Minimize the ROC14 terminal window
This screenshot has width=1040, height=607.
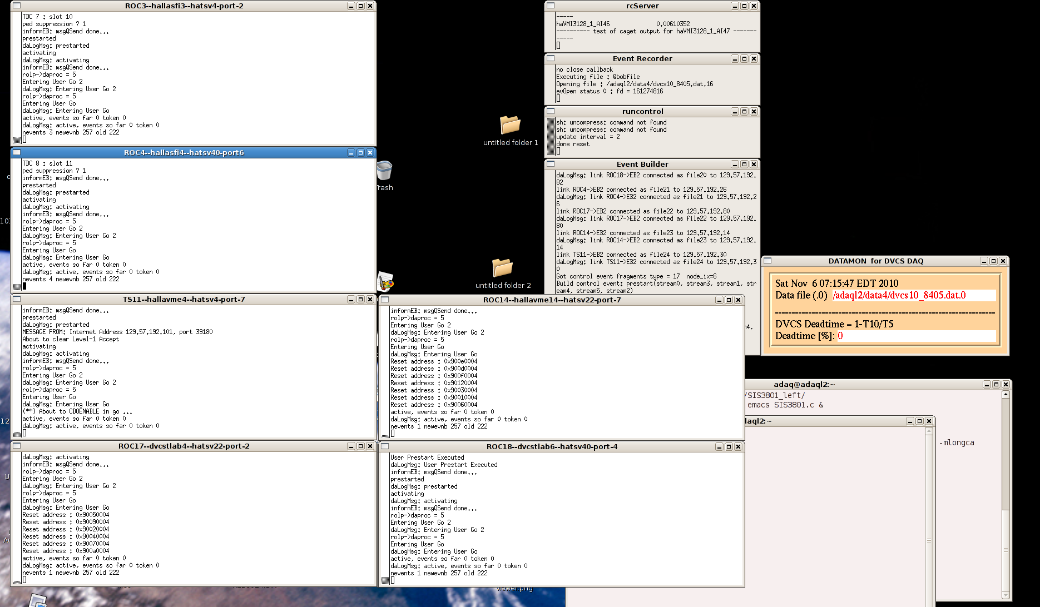719,300
